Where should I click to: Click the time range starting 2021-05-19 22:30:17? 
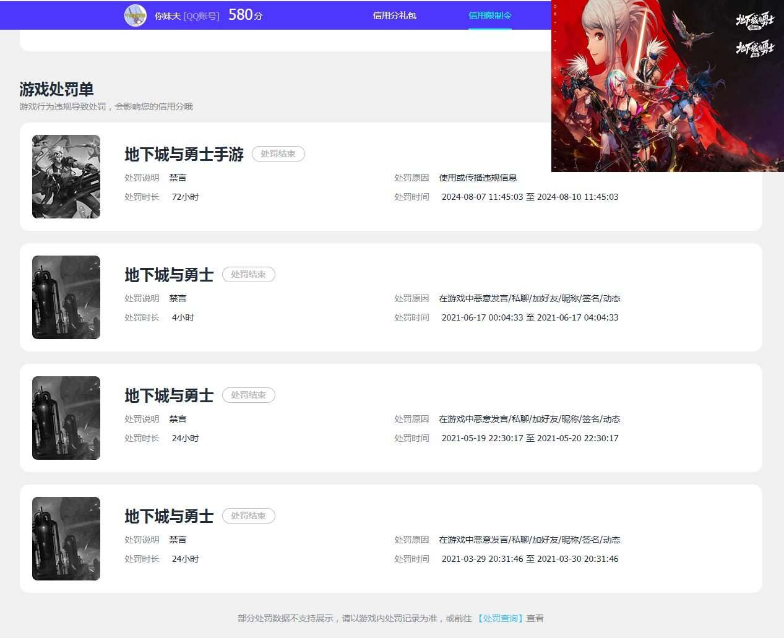(x=530, y=438)
